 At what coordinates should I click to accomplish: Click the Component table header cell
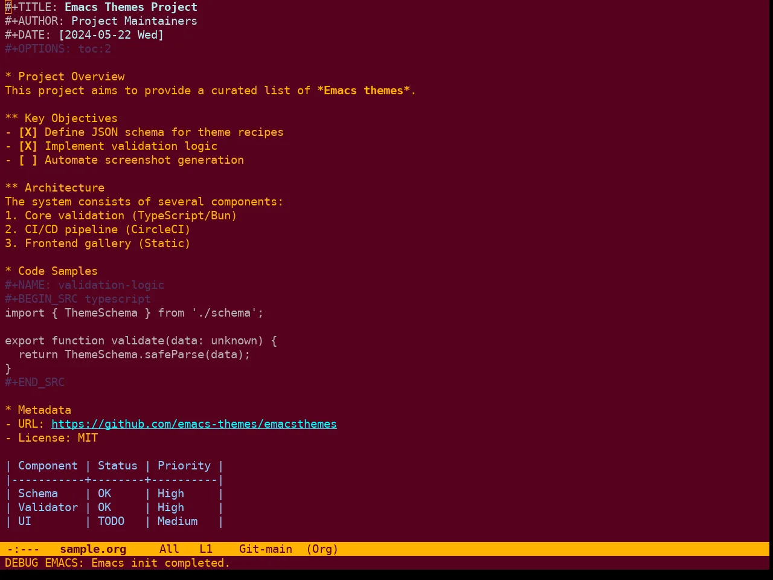(x=48, y=466)
